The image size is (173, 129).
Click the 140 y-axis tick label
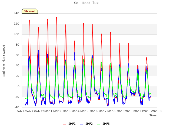pos(16,13)
